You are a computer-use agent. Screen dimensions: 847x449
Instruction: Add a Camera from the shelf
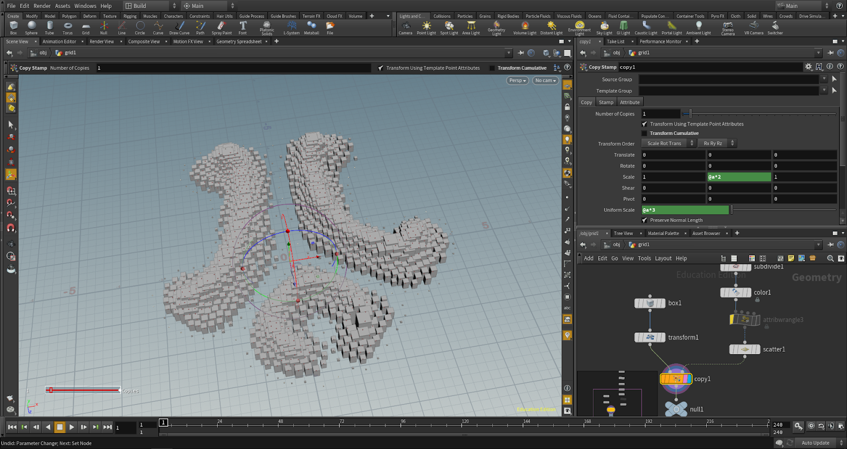(406, 28)
